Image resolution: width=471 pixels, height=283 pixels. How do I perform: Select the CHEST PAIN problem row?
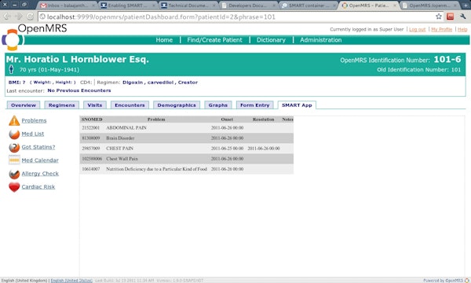(187, 149)
